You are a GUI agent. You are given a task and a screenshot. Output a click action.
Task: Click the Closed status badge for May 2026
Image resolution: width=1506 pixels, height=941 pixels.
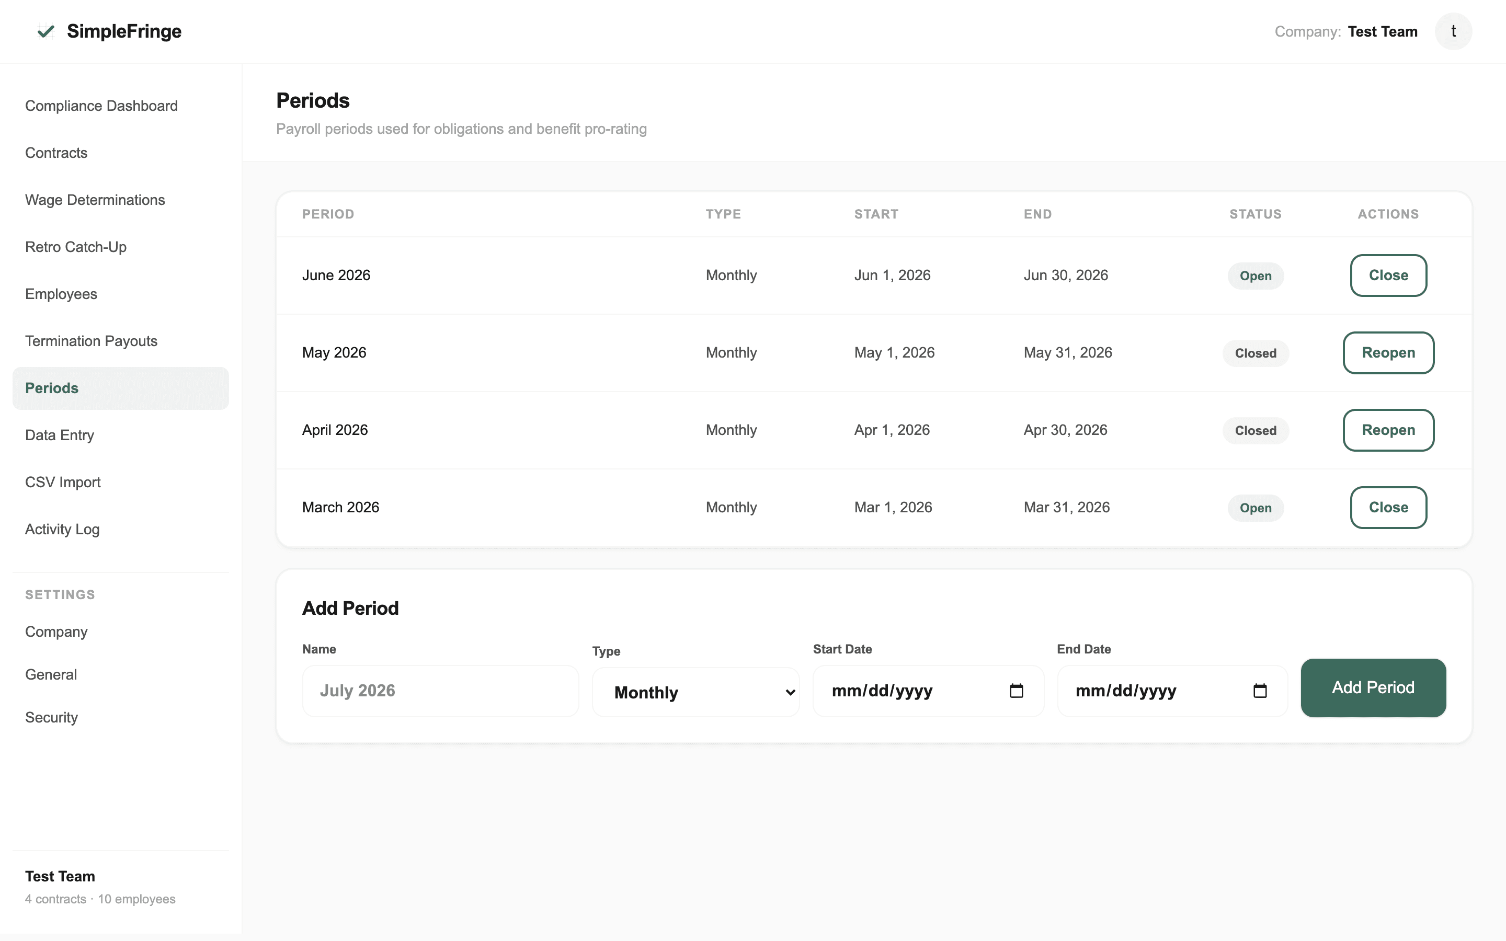click(x=1255, y=353)
